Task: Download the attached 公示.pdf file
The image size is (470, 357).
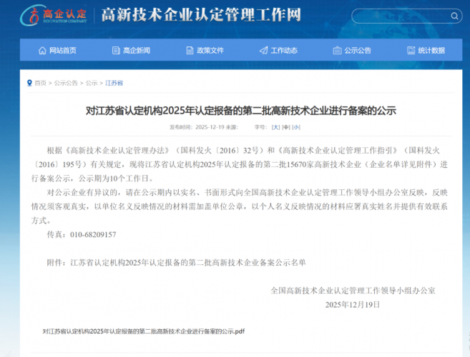Action: click(143, 331)
